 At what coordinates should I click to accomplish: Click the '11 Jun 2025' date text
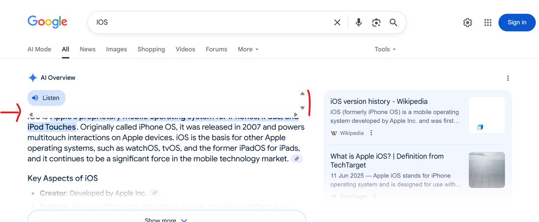pos(347,176)
